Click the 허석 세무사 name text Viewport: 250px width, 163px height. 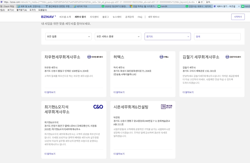[119, 67]
